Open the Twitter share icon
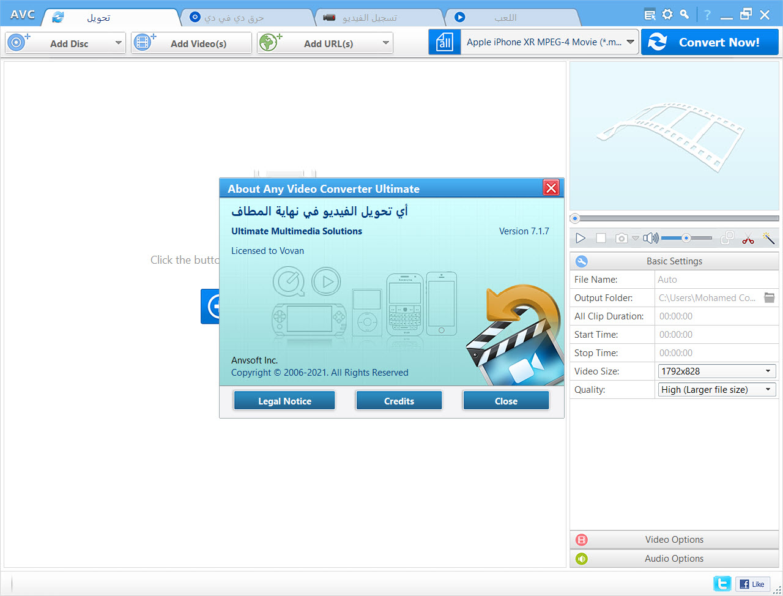 click(x=722, y=584)
